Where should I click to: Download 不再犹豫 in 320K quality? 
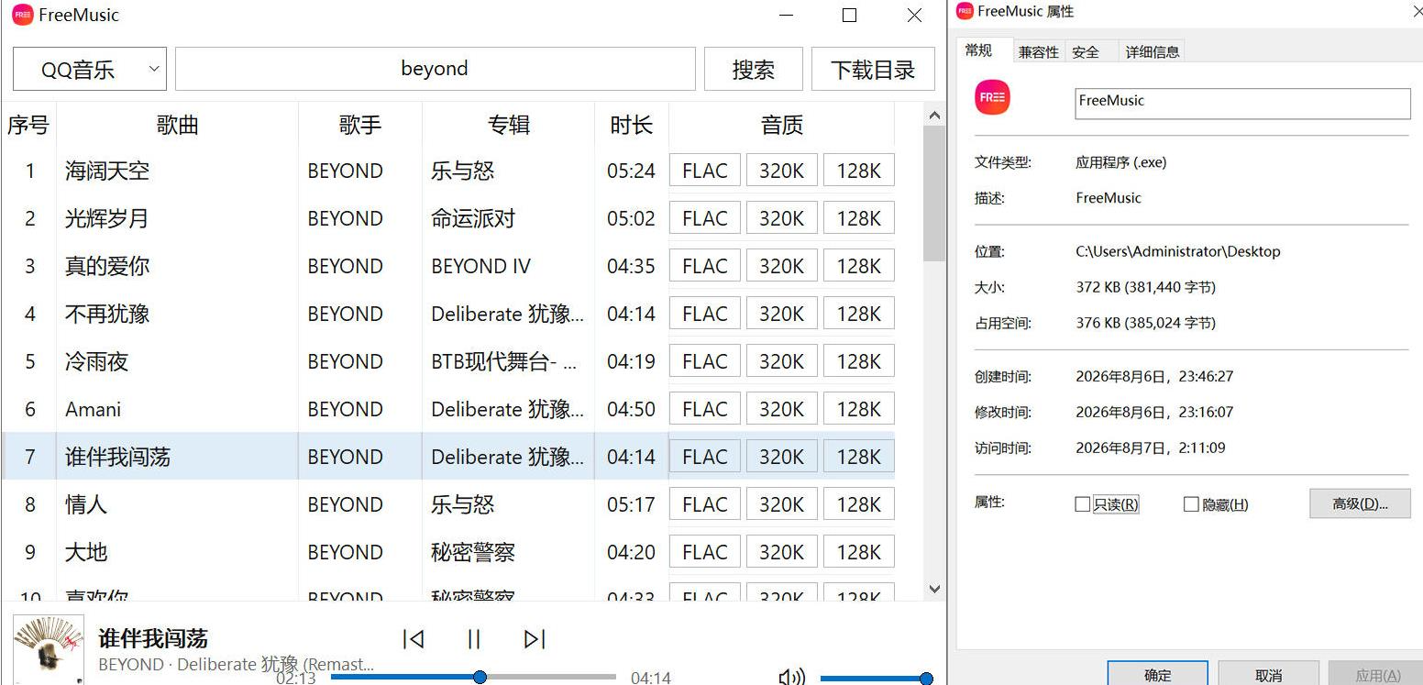point(782,314)
